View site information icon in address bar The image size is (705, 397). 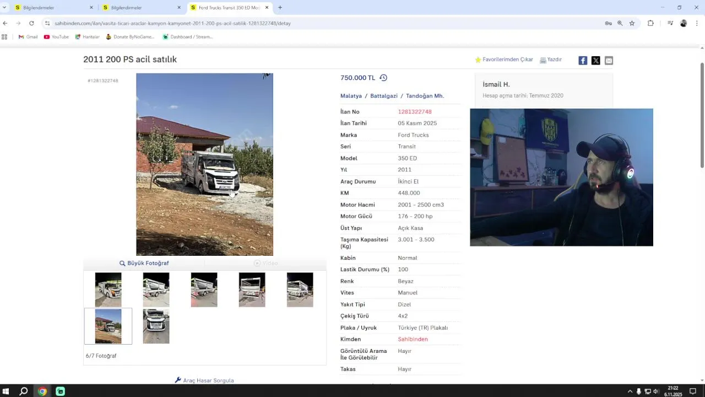[47, 23]
